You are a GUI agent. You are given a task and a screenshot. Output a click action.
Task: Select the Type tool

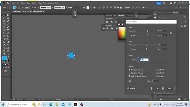(x=4, y=24)
